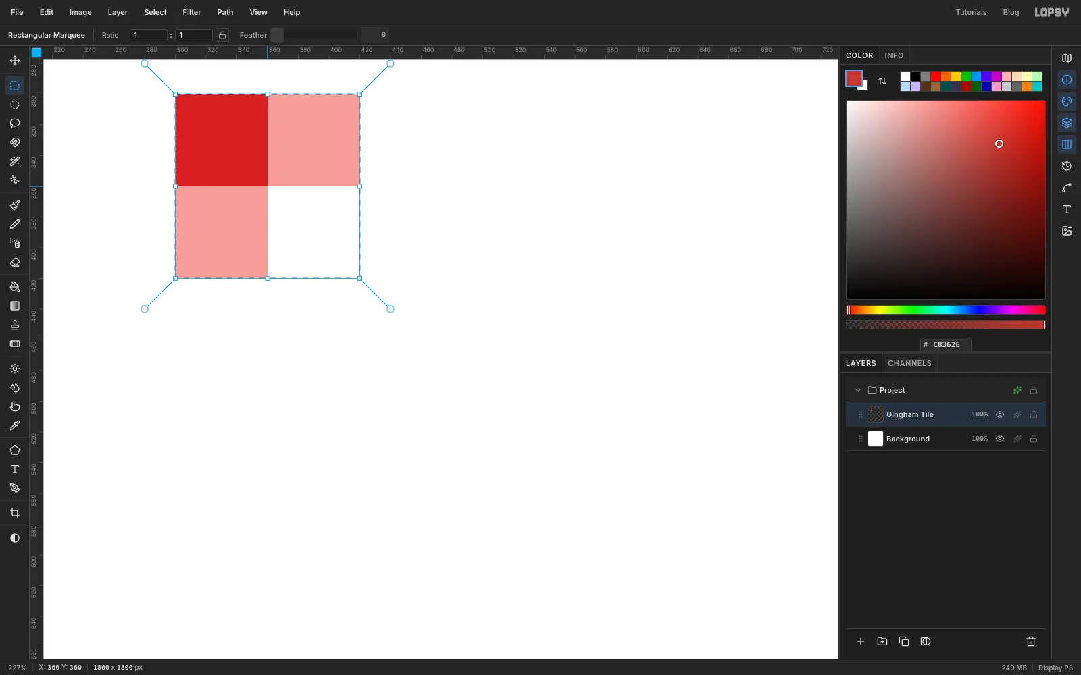Switch to the Channels tab
Viewport: 1081px width, 675px height.
tap(909, 363)
